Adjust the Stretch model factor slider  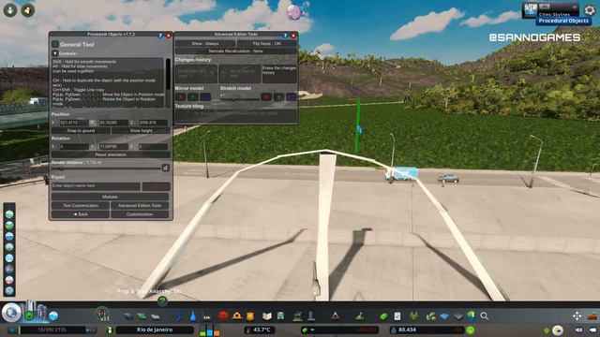pyautogui.click(x=239, y=100)
